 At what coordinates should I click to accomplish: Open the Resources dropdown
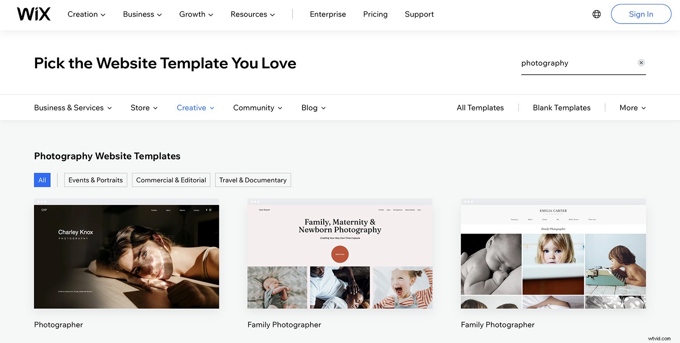[x=252, y=14]
